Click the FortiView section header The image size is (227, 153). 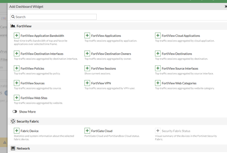tap(24, 26)
